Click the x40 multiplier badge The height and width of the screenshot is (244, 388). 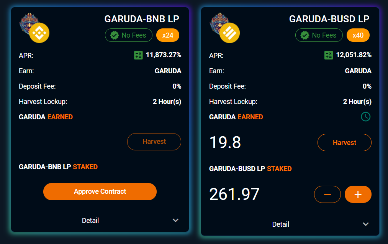(358, 35)
